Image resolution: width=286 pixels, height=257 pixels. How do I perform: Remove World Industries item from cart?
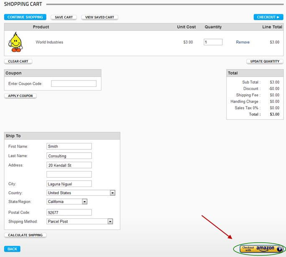(x=242, y=42)
